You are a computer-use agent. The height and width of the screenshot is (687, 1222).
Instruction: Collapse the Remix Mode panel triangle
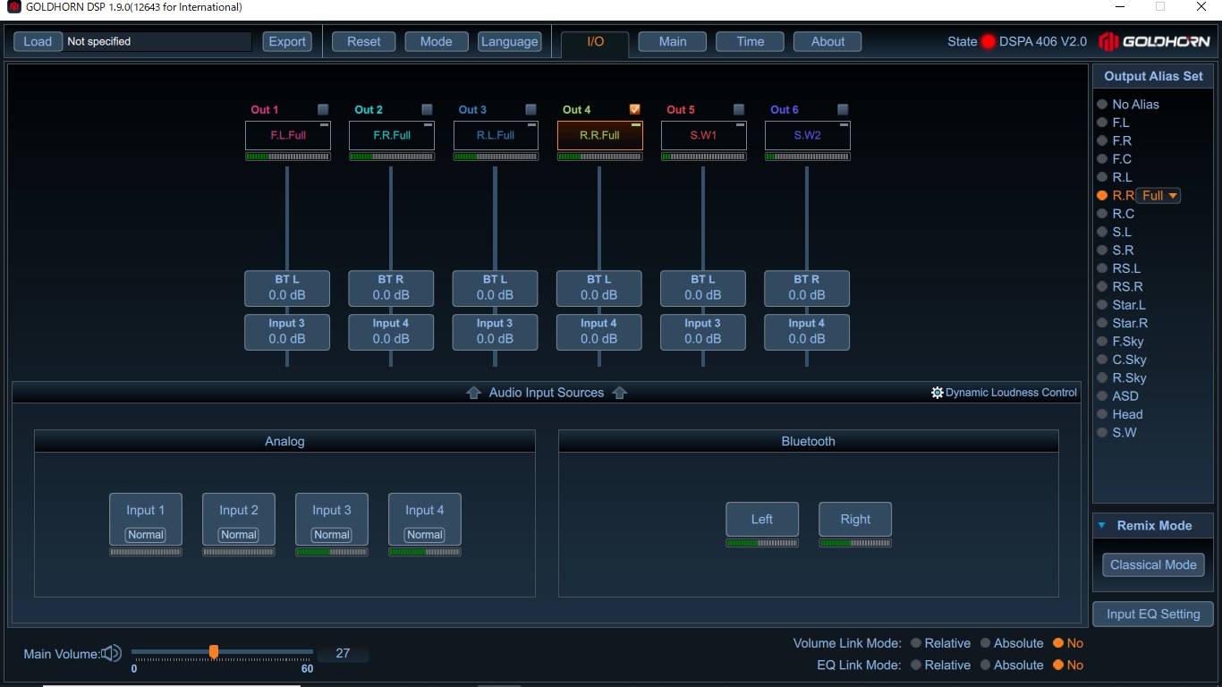(1101, 526)
